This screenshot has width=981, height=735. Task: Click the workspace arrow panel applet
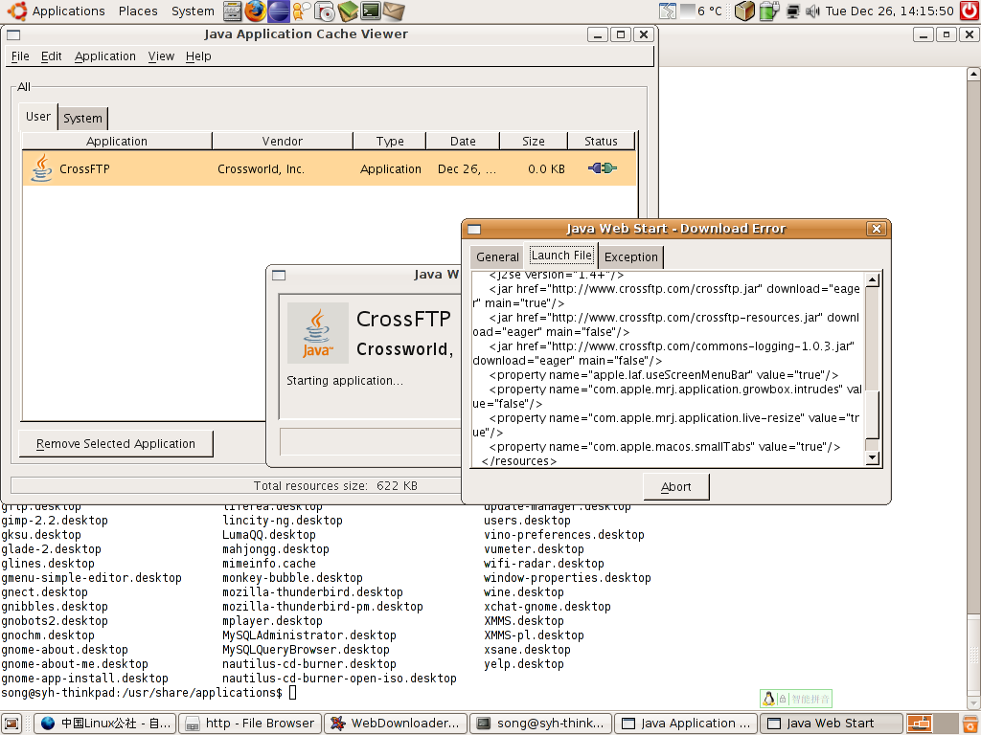668,11
